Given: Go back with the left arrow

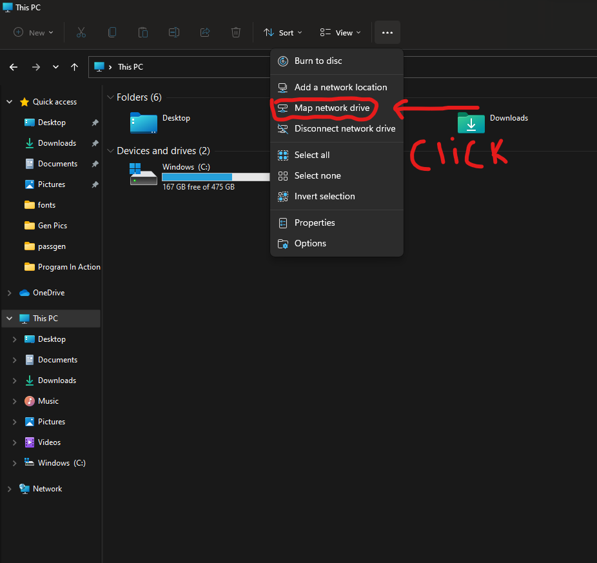Looking at the screenshot, I should (x=14, y=67).
